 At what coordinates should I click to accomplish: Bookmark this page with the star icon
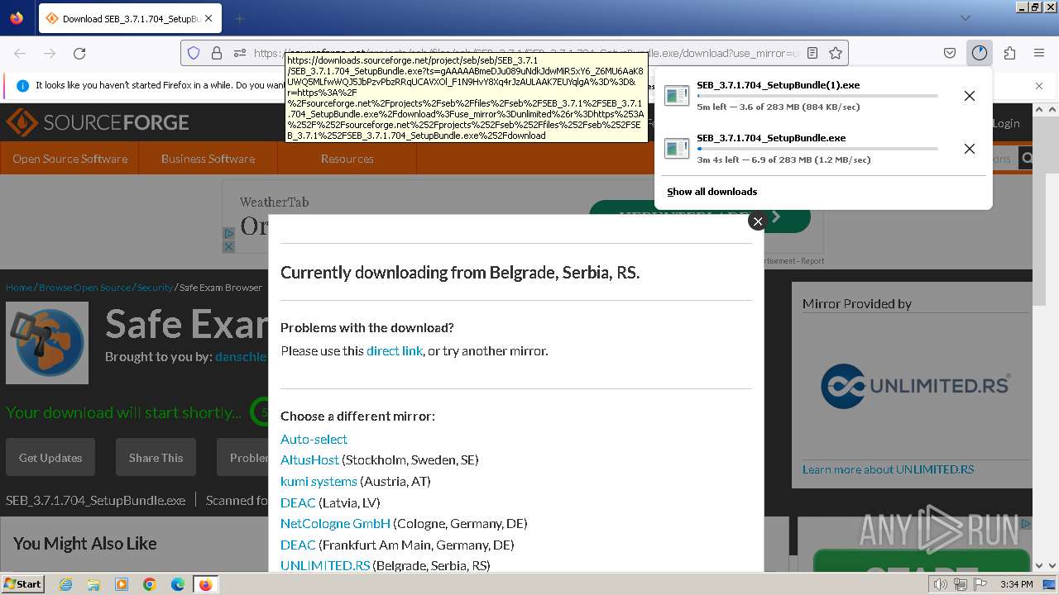(x=836, y=53)
